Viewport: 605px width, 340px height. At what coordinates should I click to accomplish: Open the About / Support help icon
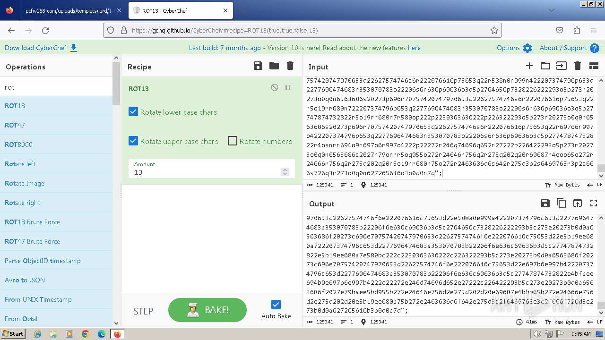595,48
